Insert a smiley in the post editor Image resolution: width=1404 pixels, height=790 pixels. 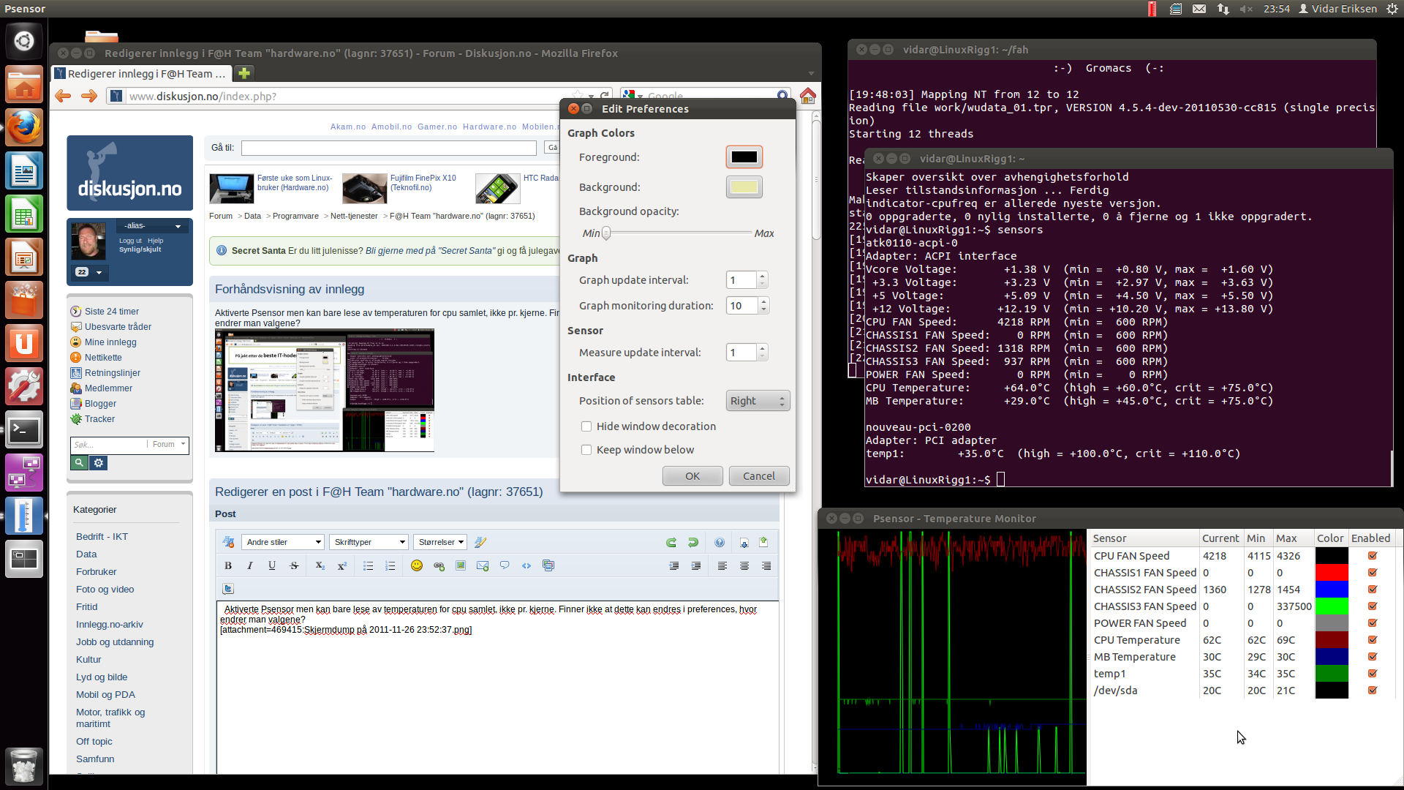[x=417, y=565]
